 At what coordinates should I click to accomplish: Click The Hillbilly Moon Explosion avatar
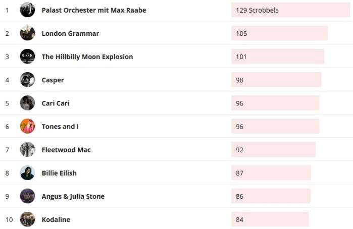(27, 56)
